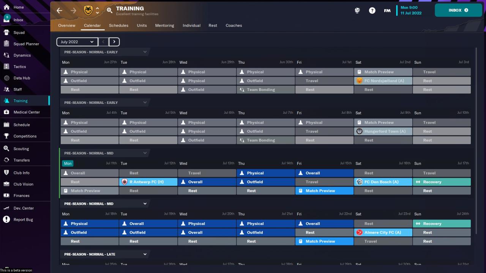
Task: Expand Pre-Season Normal Mid schedule dropdown for Jul 18th
Action: 145,204
